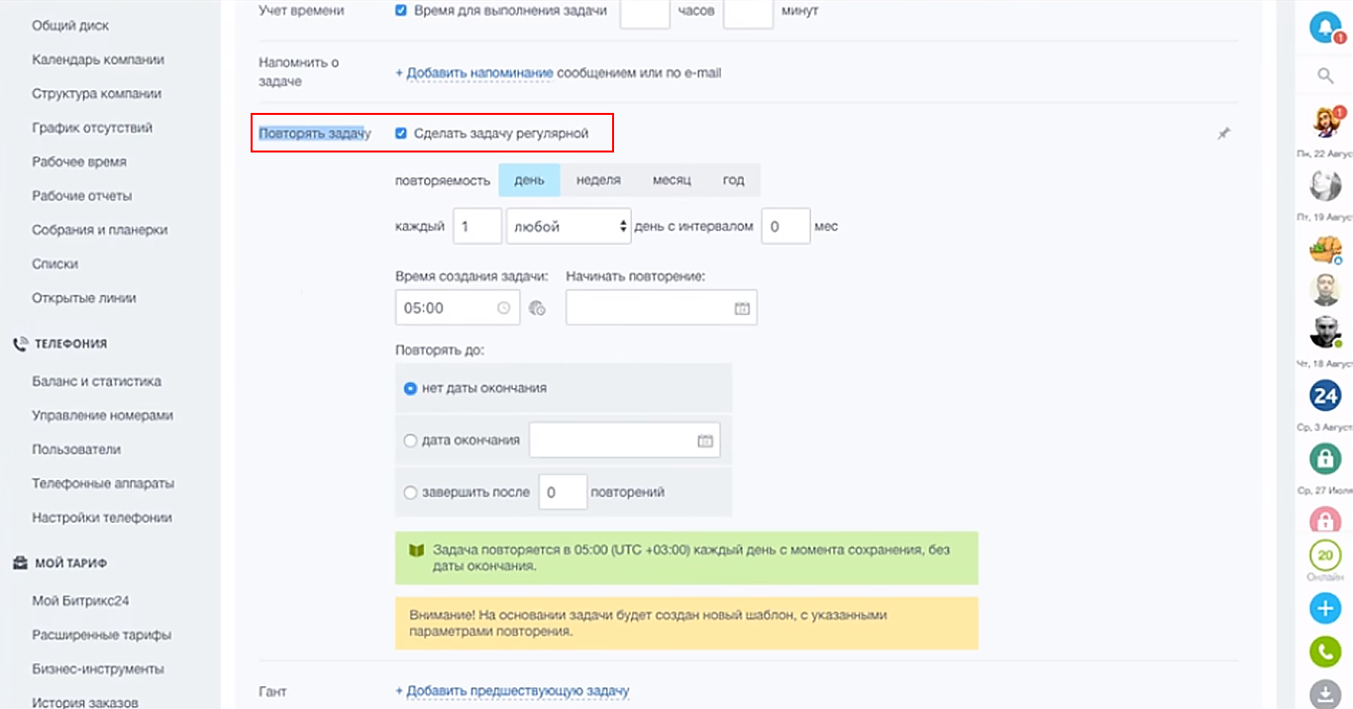Uncheck 'Сделать задачу регулярной' checkbox
This screenshot has height=709, width=1353.
tap(401, 134)
